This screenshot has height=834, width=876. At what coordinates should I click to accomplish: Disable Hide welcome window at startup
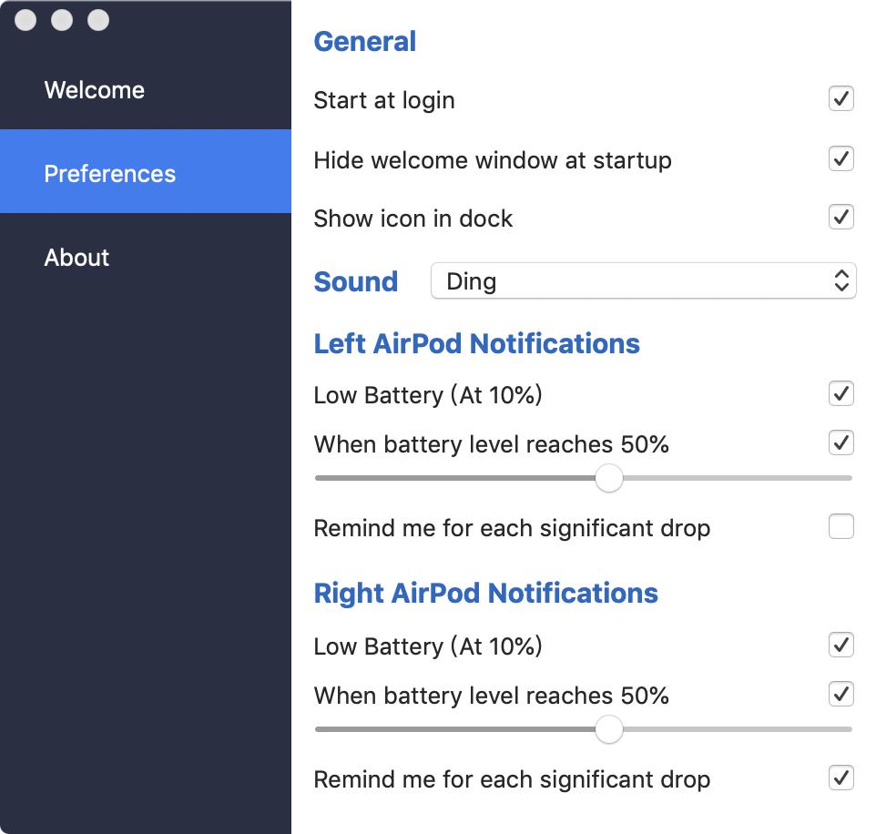coord(840,158)
